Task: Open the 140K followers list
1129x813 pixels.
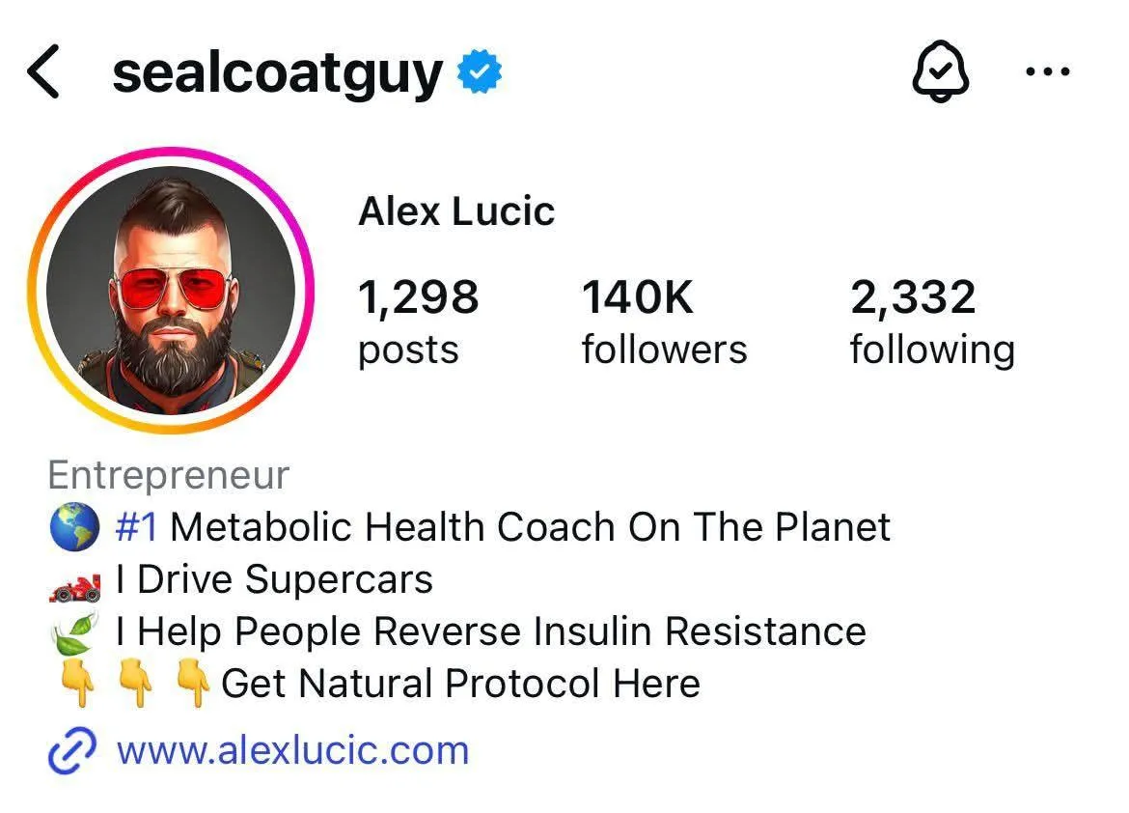Action: [664, 322]
